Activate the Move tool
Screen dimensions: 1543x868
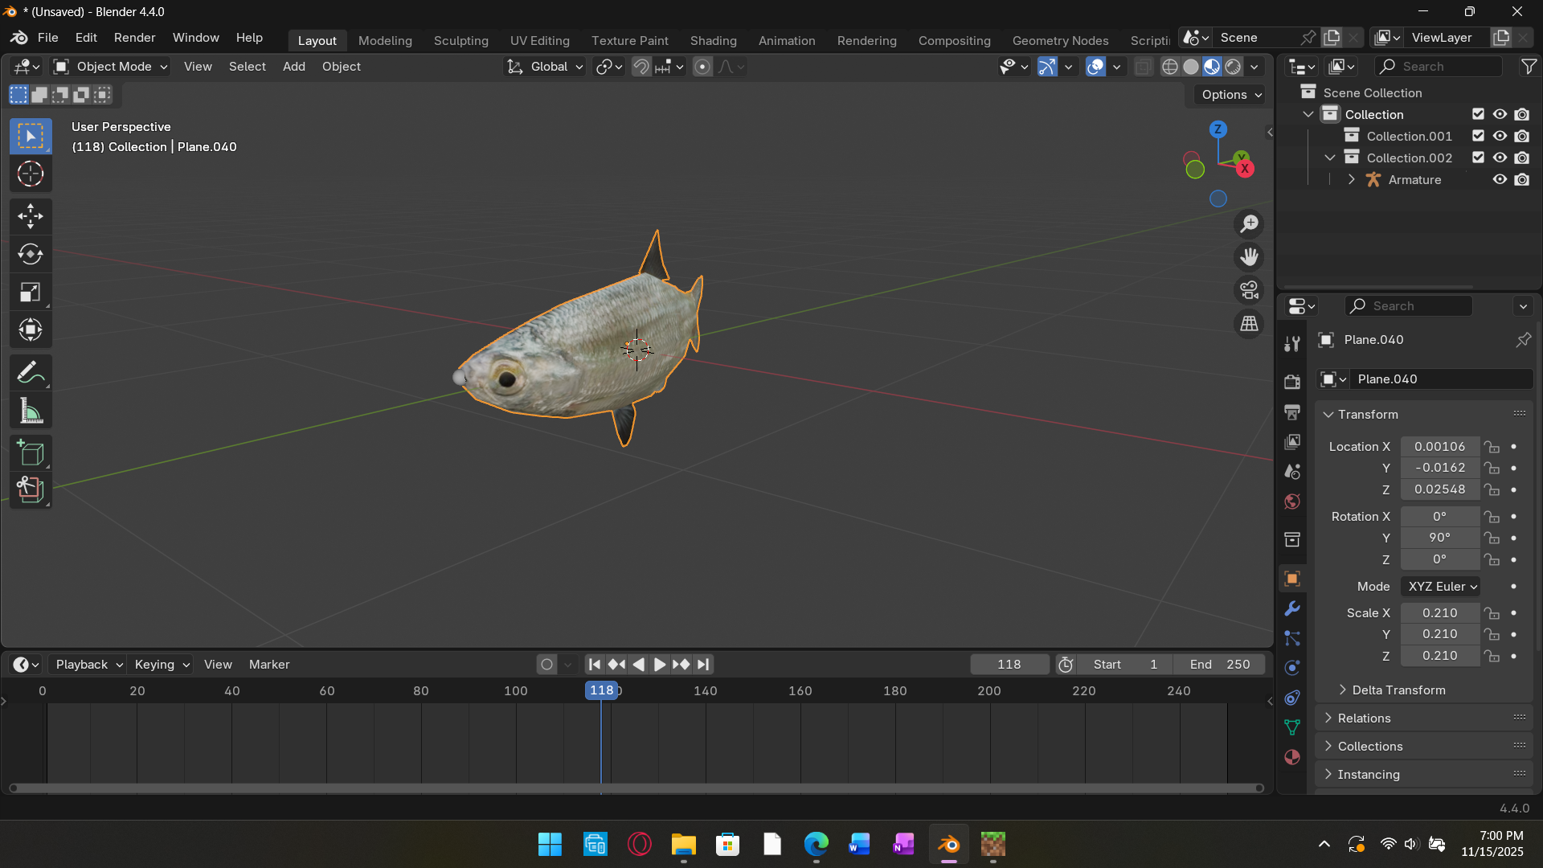[x=31, y=216]
